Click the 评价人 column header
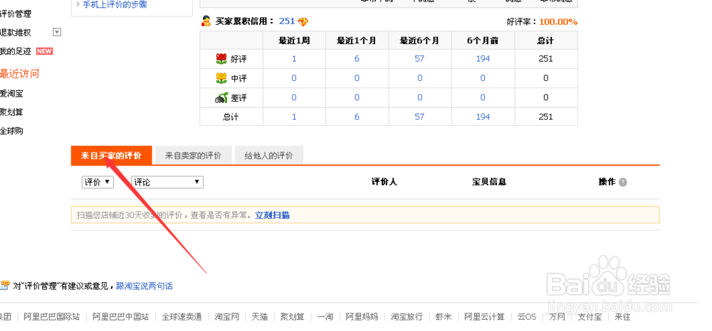712x331 pixels. (384, 182)
